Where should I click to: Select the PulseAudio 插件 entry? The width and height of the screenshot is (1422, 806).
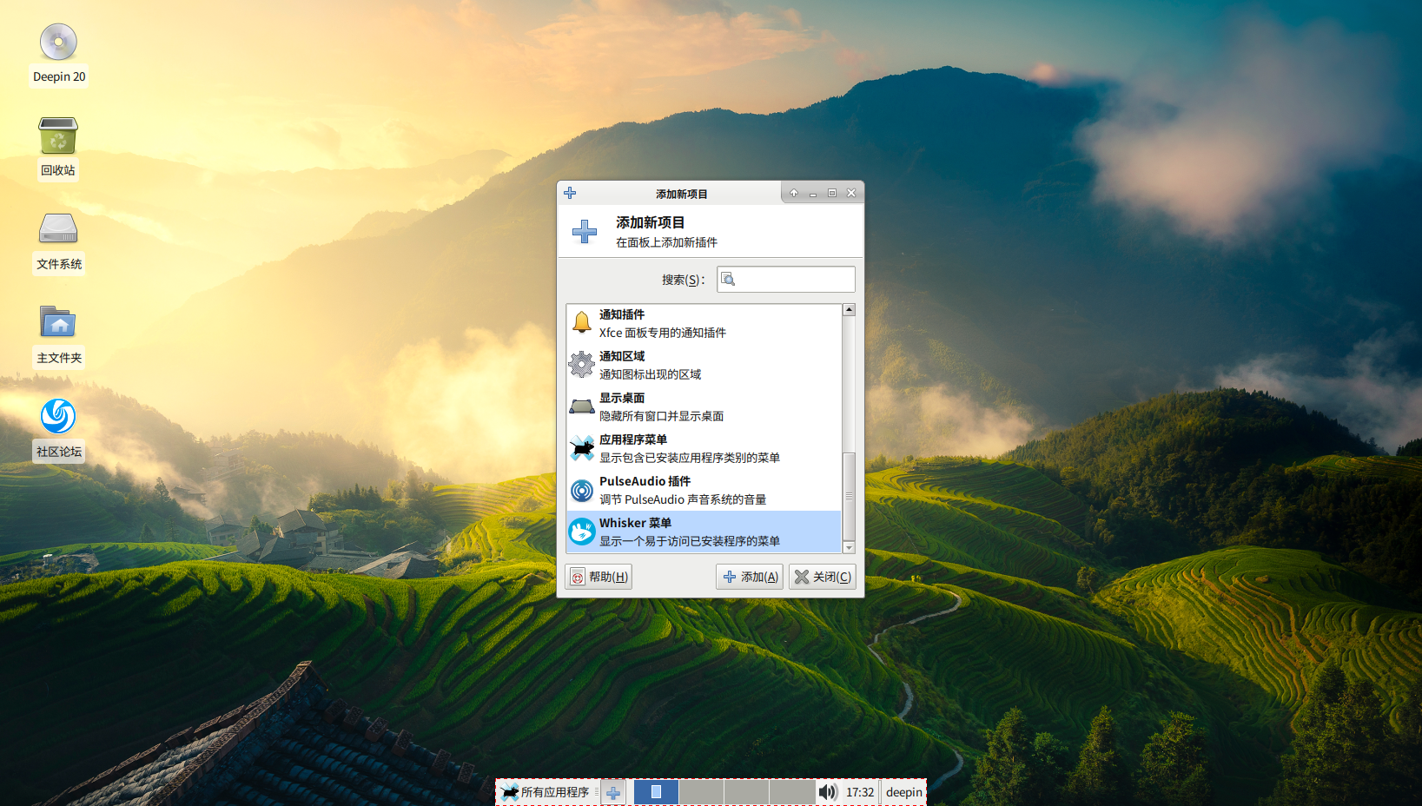coord(704,490)
